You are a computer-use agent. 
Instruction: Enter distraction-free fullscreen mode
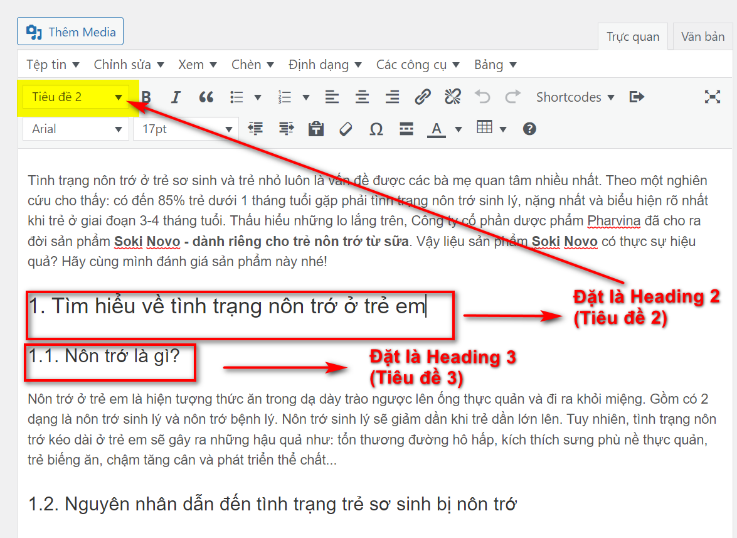tap(713, 97)
